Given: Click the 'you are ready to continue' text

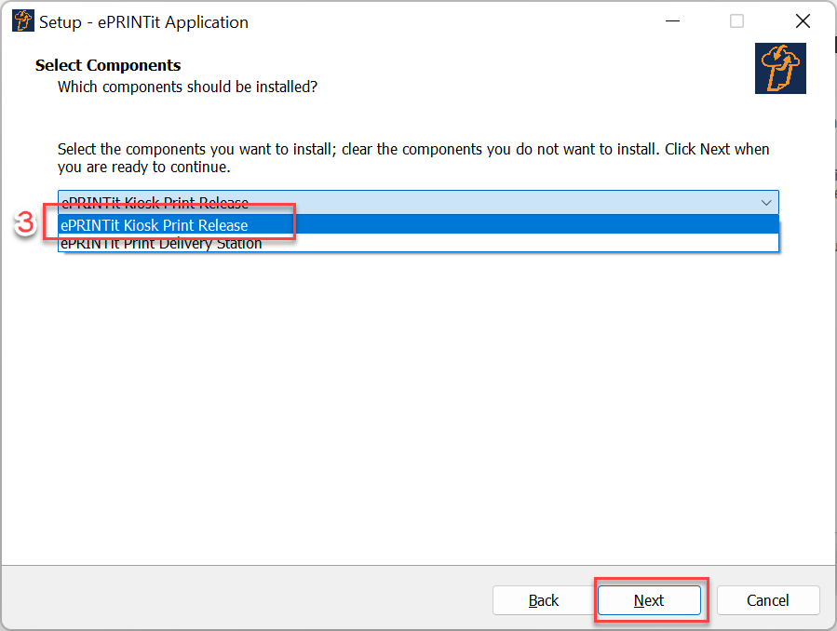Looking at the screenshot, I should [x=144, y=167].
